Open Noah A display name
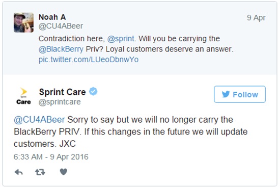 (x=52, y=17)
